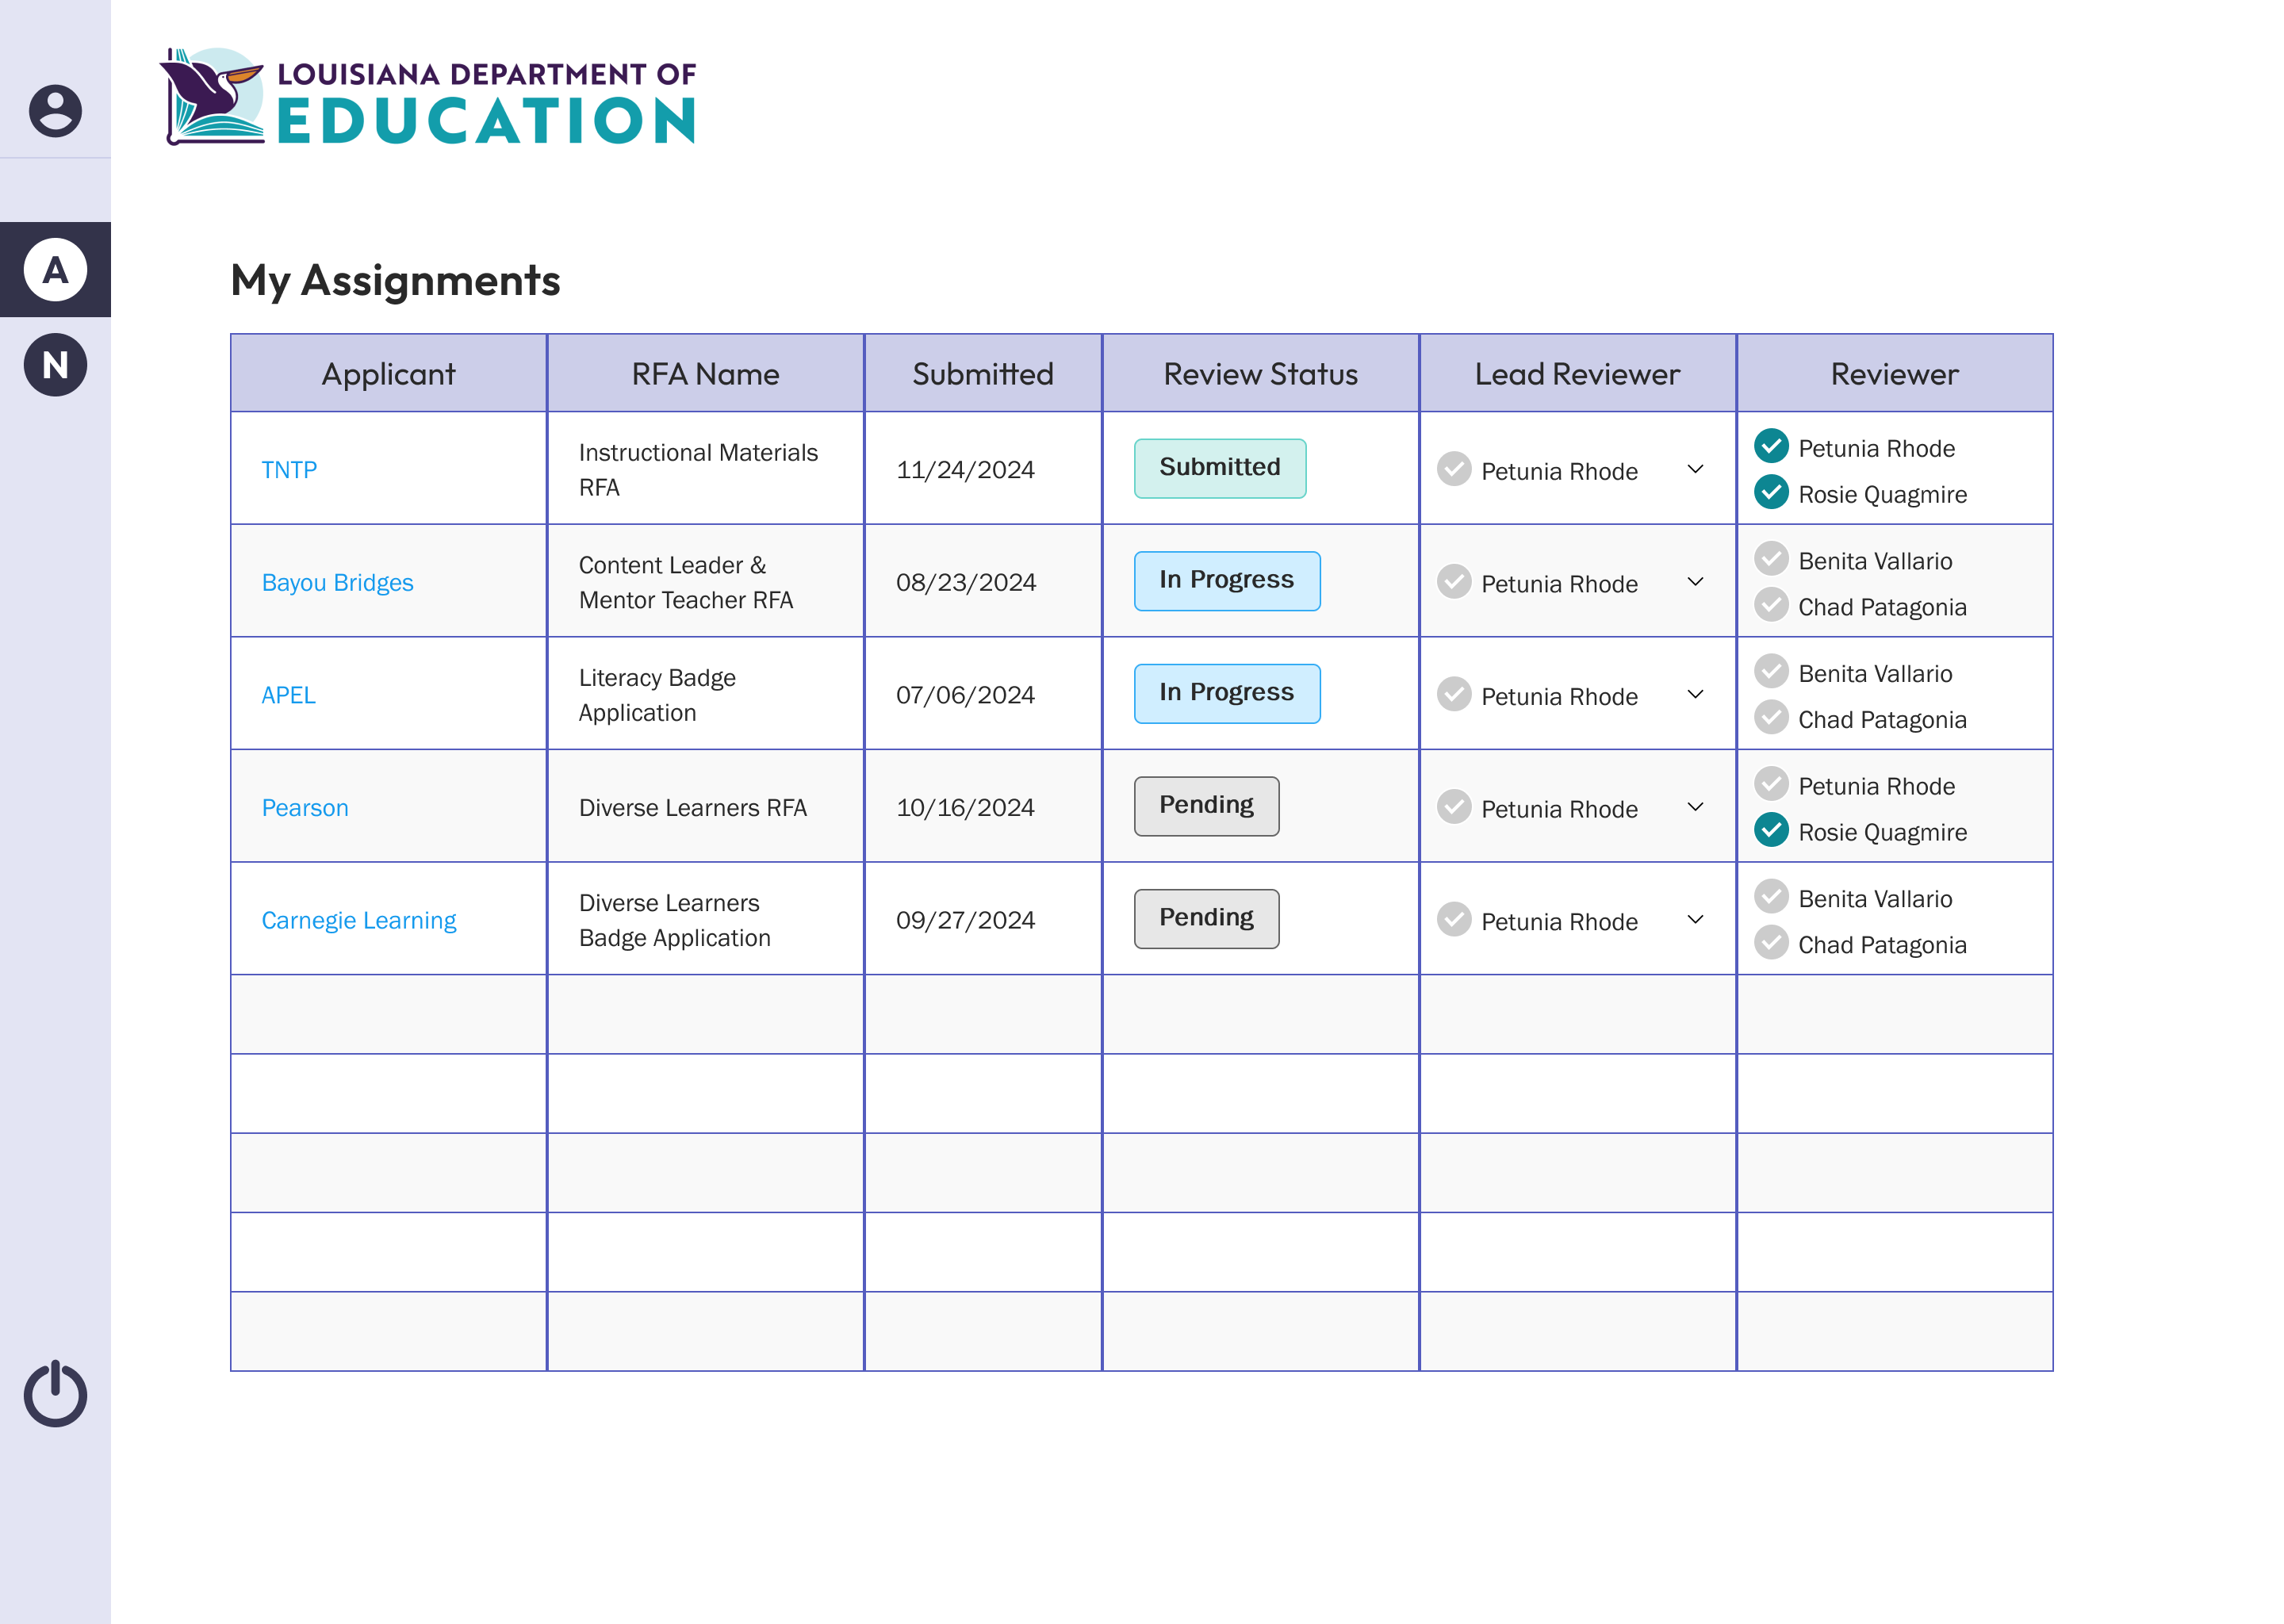Select the 'A' sidebar navigation icon
Screen dimensions: 2284x1624
[55, 270]
